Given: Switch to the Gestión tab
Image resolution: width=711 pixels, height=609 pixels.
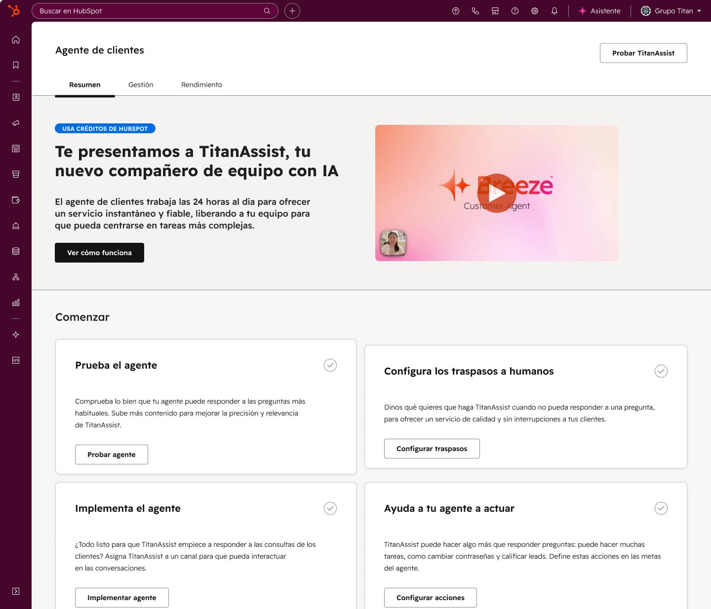Looking at the screenshot, I should [x=141, y=85].
